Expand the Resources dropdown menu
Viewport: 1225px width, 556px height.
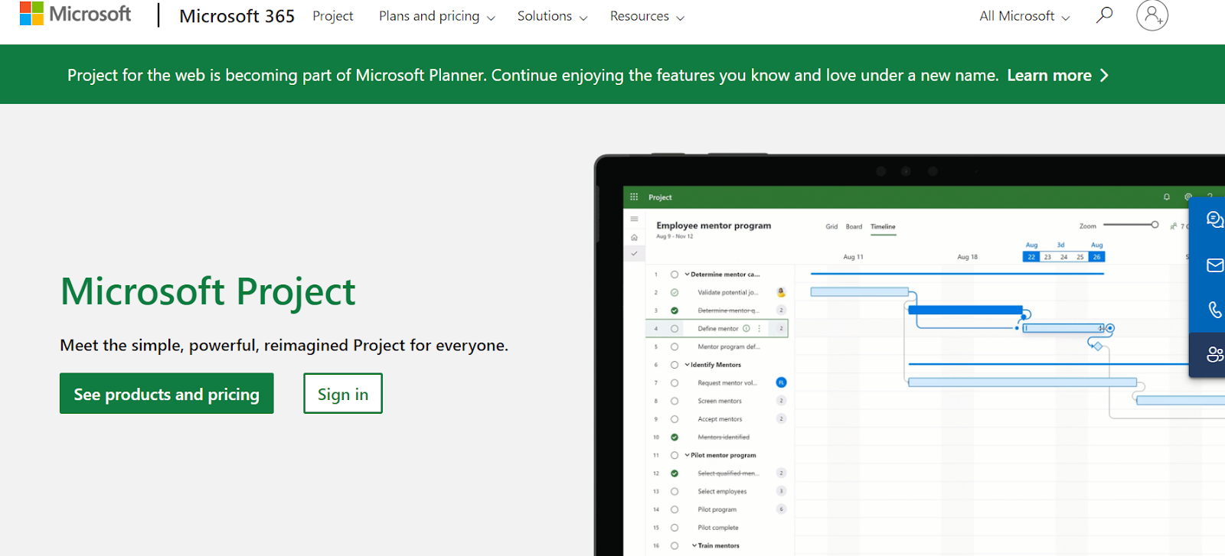coord(647,16)
